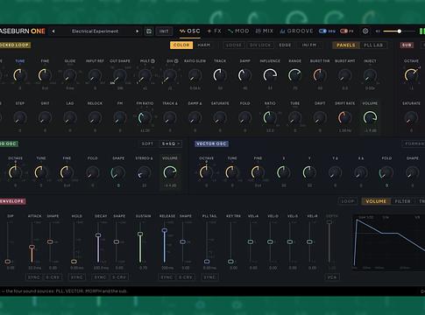Click the SUB section label
Screen dimensions: 425x315
point(407,45)
